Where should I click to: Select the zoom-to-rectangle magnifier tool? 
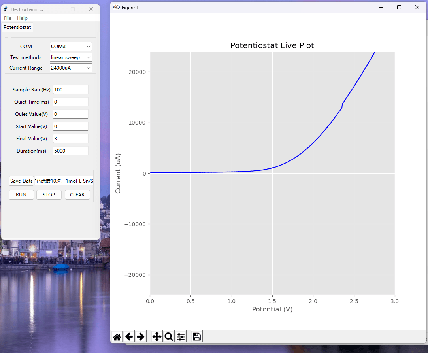point(169,337)
